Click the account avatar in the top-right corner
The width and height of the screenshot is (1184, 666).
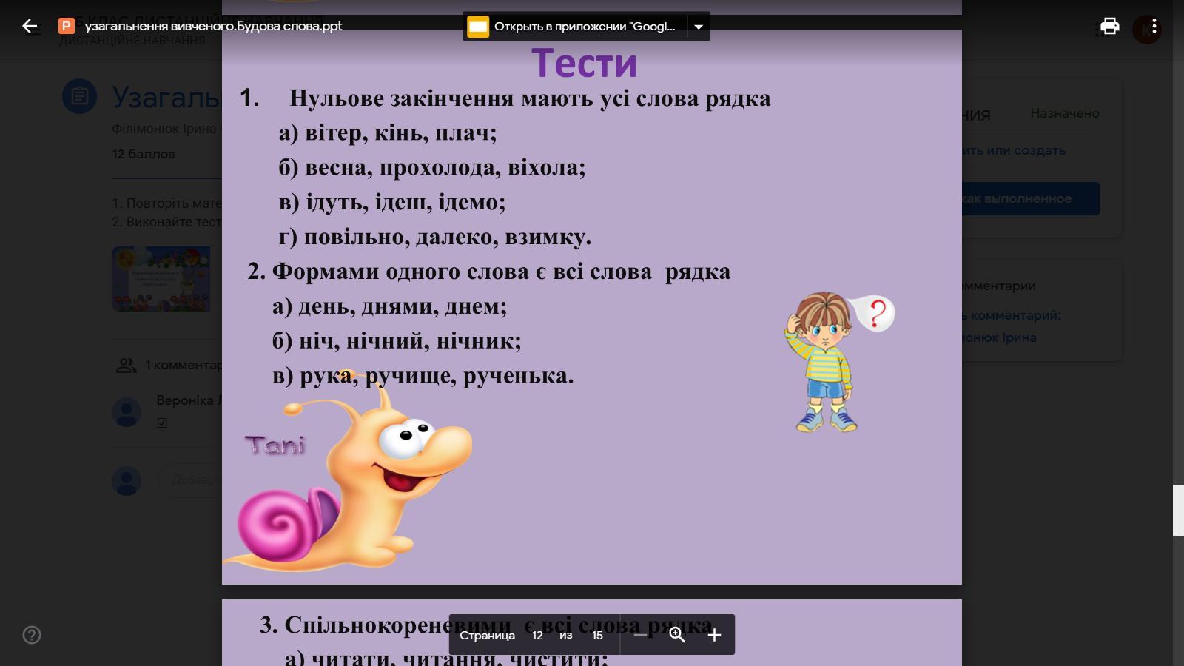1148,30
